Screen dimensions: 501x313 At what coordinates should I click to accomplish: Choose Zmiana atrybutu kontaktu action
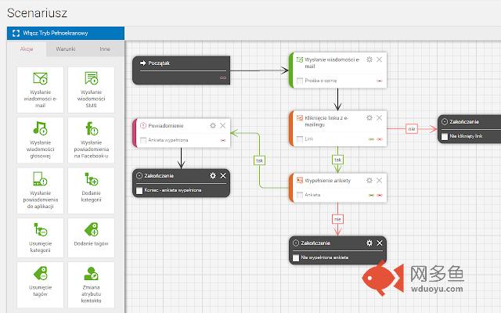[x=91, y=285]
